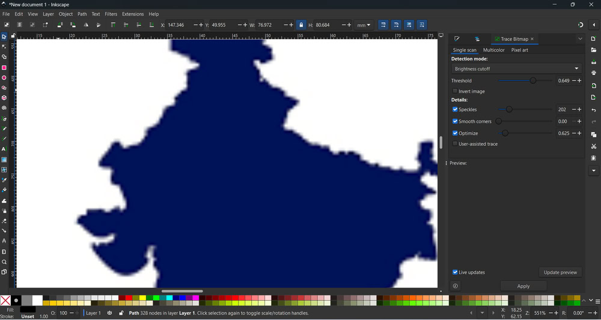
Task: Click the Open document folder icon
Action: [594, 50]
